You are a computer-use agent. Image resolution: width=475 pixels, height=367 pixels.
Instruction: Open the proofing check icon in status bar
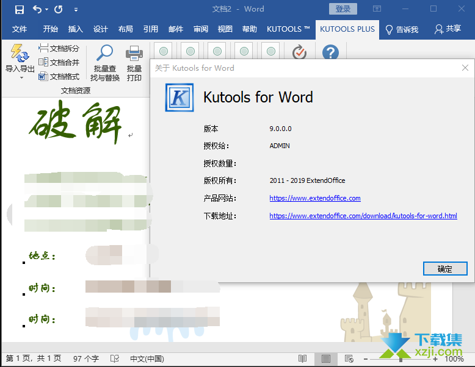115,359
